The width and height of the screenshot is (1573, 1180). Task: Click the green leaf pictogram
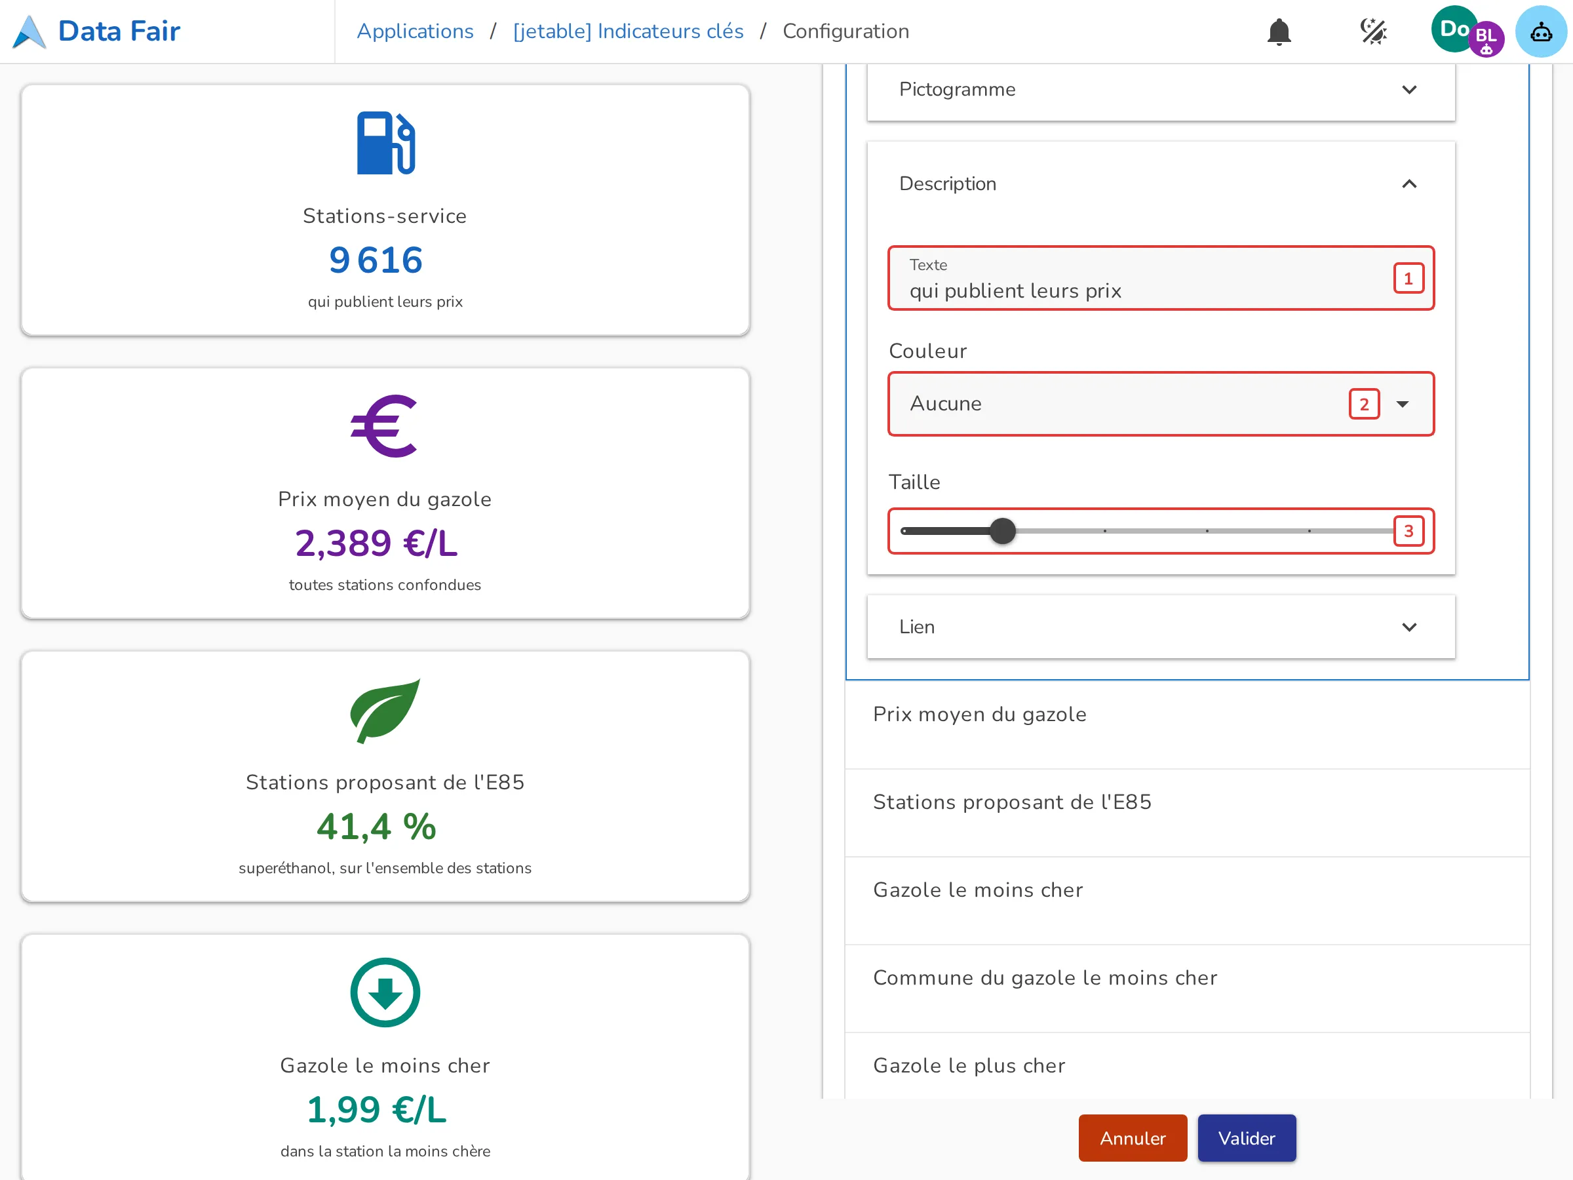point(385,711)
